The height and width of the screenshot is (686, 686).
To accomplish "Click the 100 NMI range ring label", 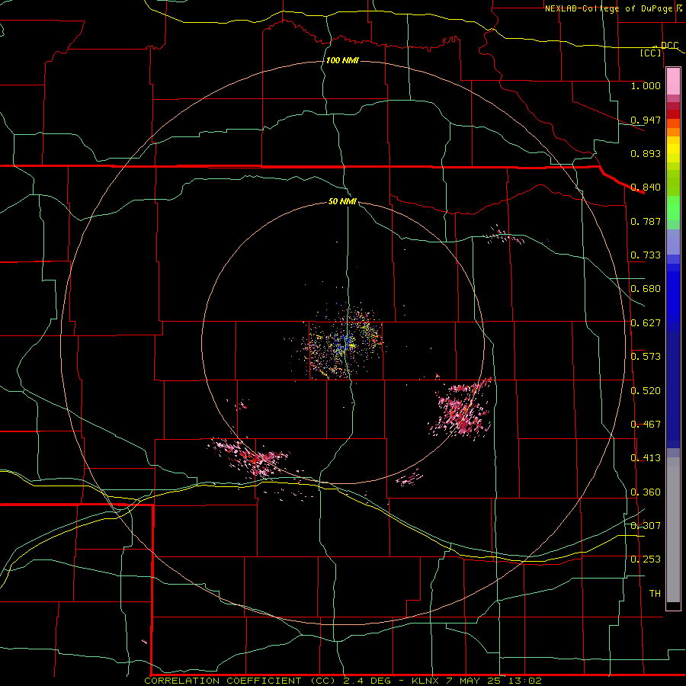I will (x=342, y=60).
